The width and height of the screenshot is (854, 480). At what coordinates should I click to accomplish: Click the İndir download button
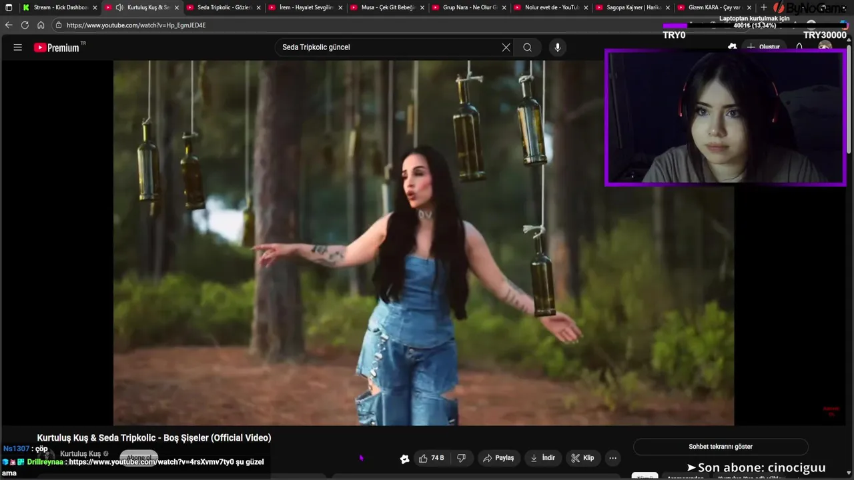point(542,458)
